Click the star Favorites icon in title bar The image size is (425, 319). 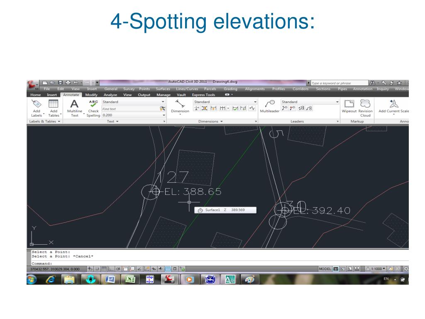tap(399, 83)
